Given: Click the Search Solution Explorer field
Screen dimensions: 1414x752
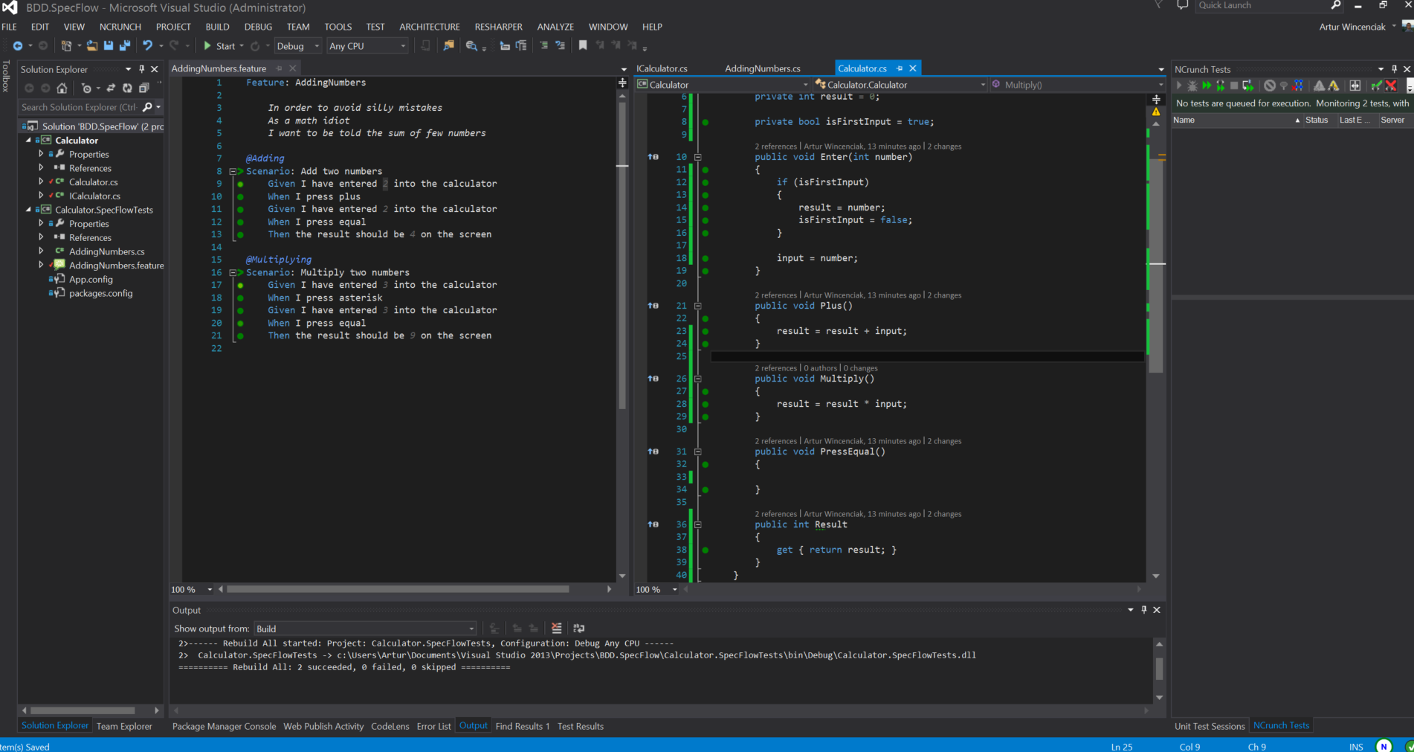Looking at the screenshot, I should pos(78,107).
